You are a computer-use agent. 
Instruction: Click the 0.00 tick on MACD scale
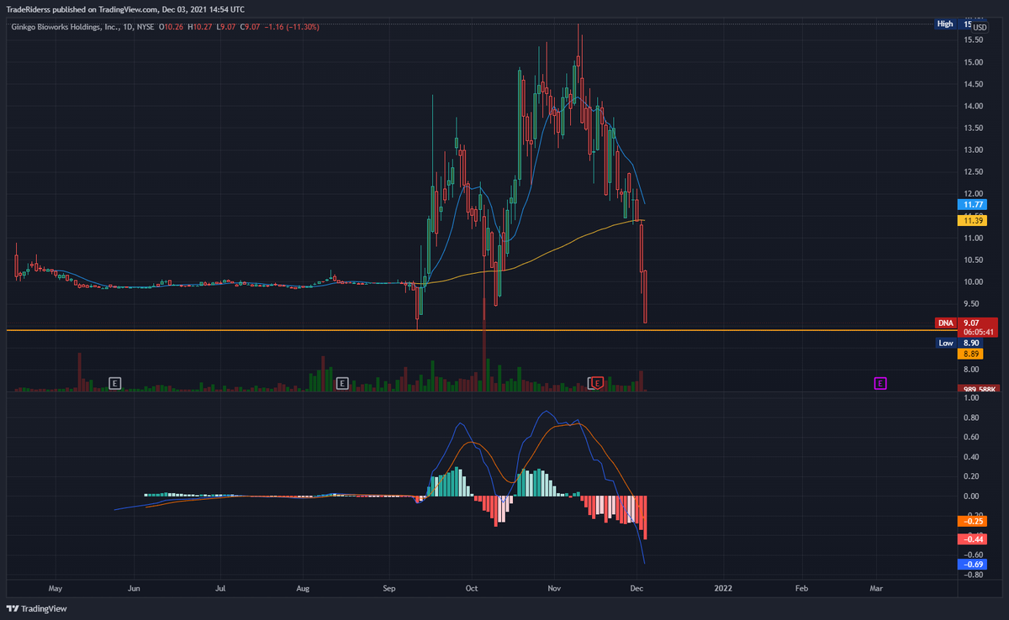[973, 496]
